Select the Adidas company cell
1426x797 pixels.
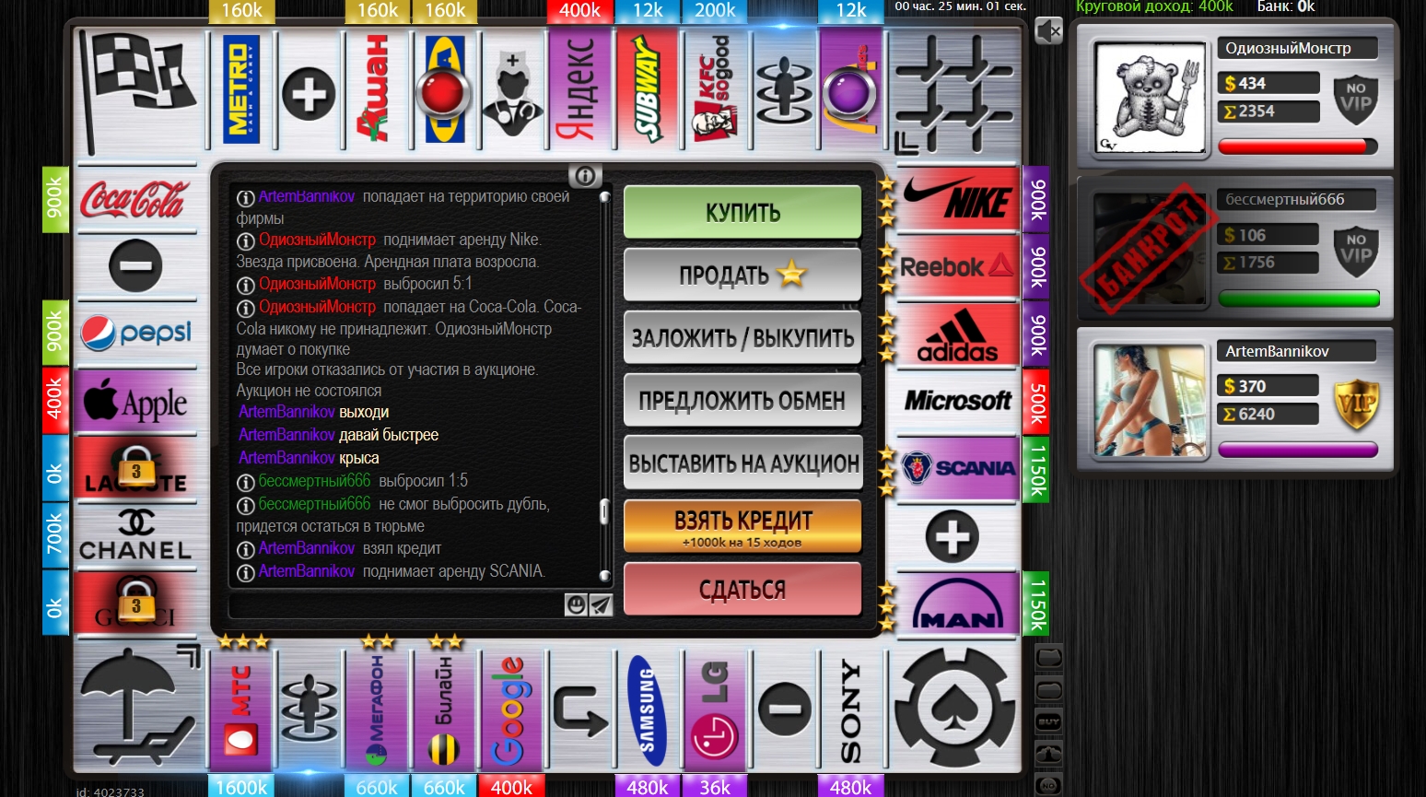[x=956, y=334]
